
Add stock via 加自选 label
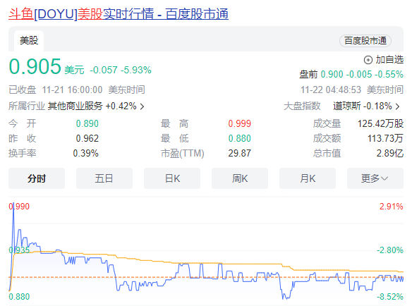(x=389, y=60)
